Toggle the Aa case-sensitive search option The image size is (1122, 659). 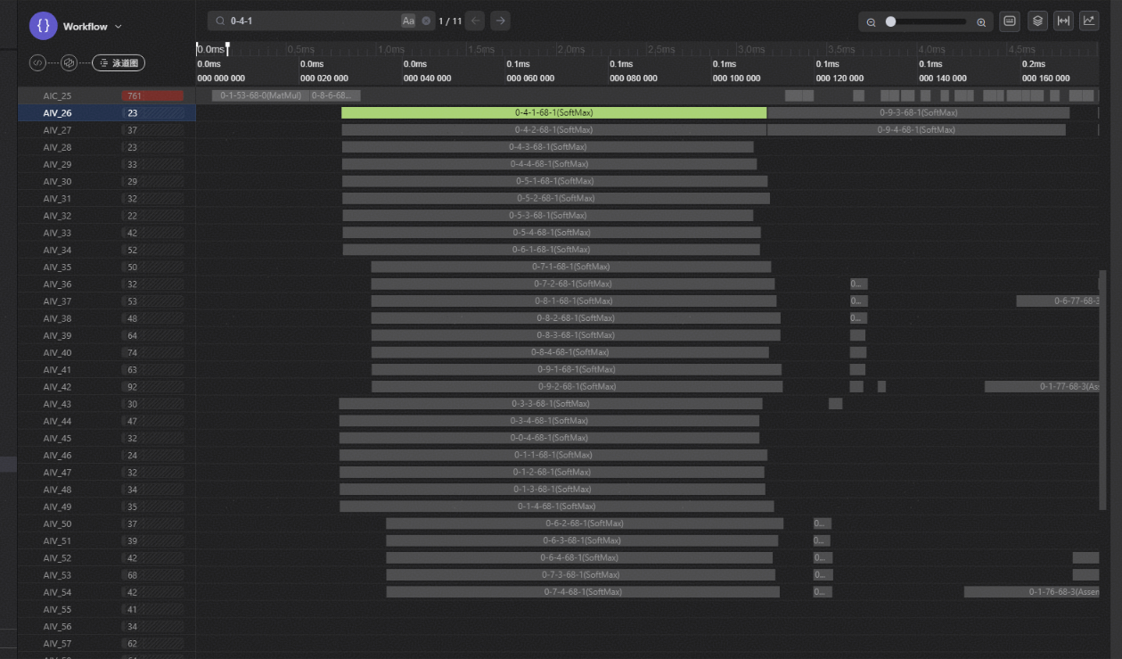coord(408,21)
